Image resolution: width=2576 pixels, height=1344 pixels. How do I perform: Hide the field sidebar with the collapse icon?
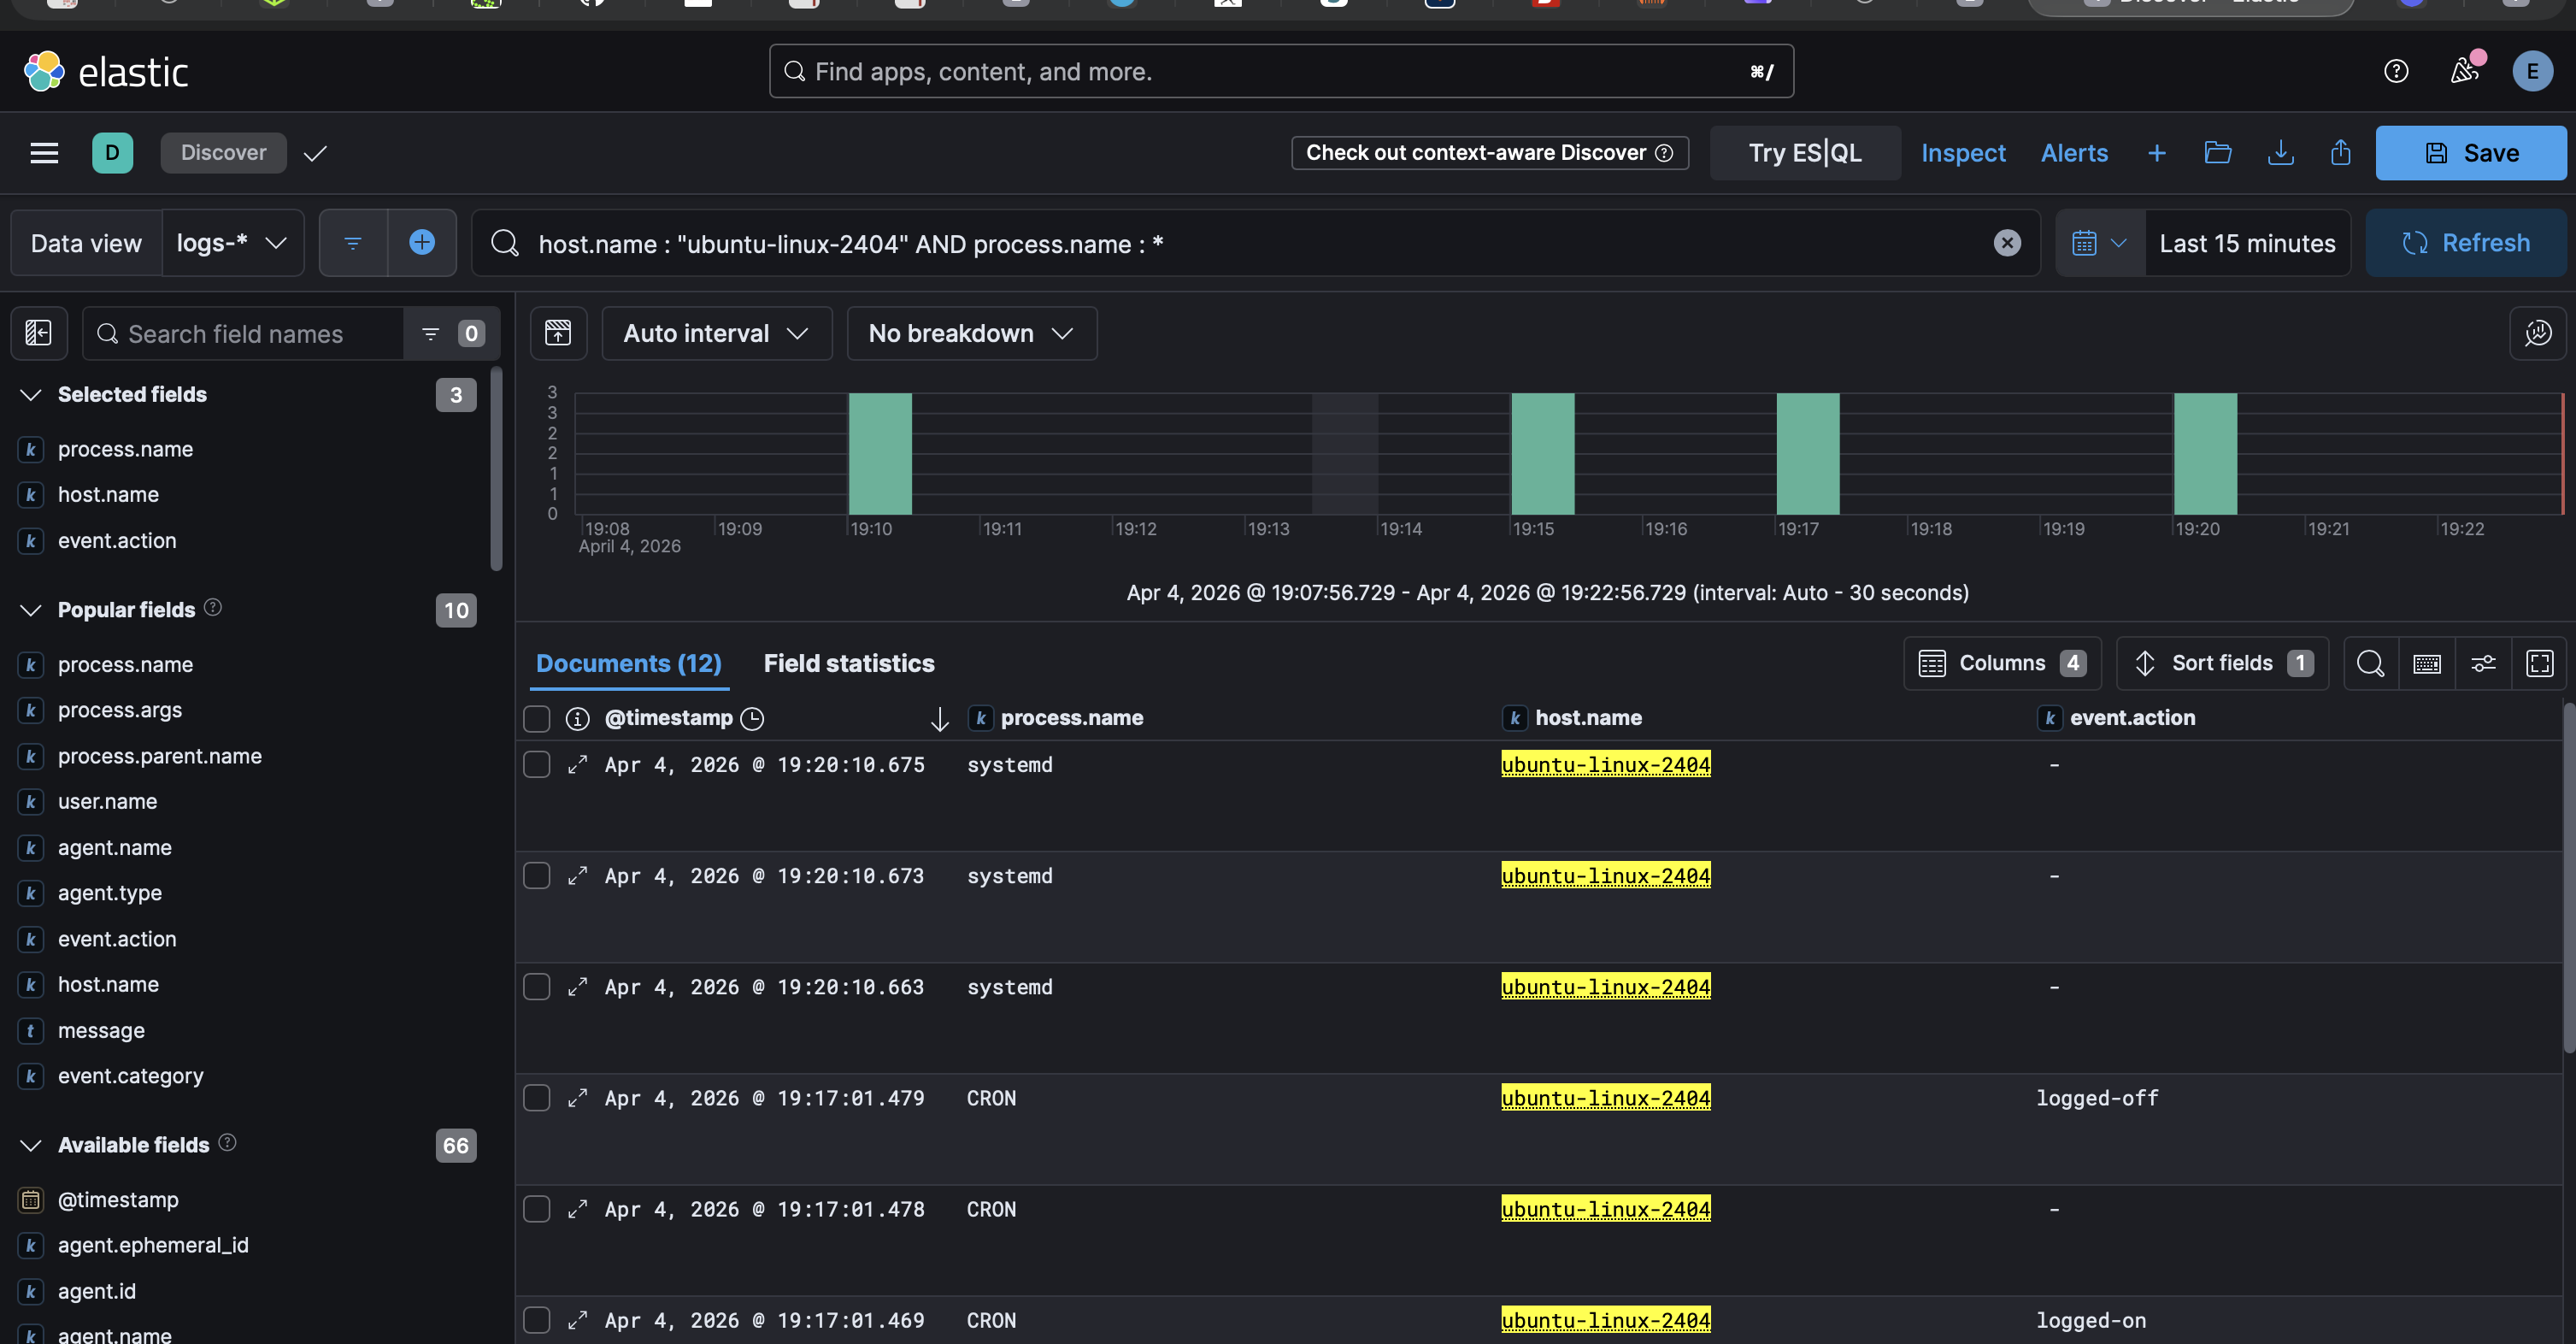[39, 333]
